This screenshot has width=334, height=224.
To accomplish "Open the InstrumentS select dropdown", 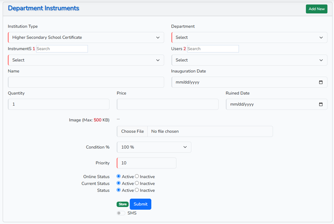I will 86,60.
